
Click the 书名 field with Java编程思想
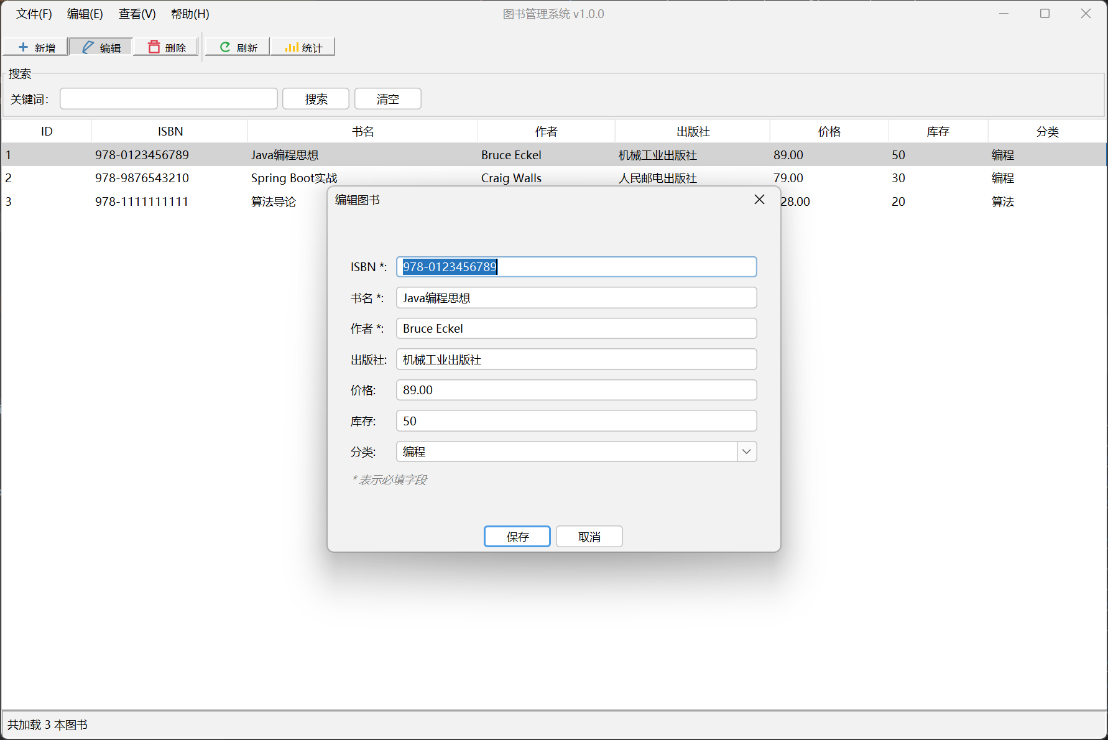[576, 298]
